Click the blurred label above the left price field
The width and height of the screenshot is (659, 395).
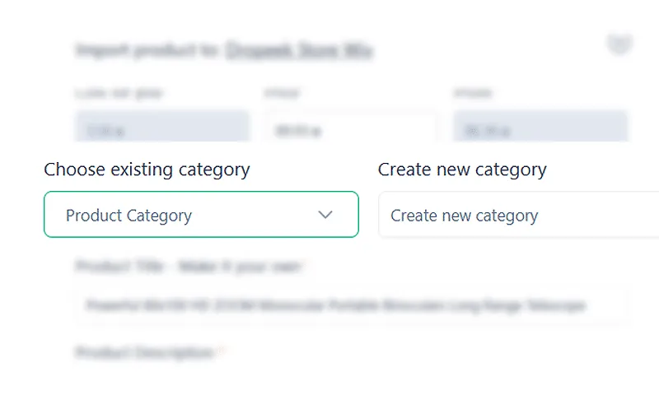(x=119, y=94)
